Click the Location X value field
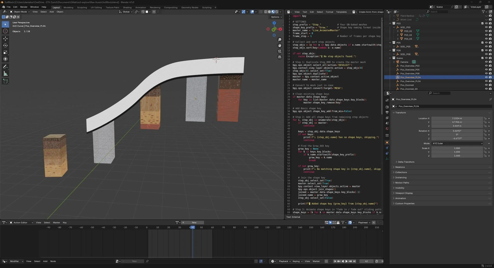Image resolution: width=494 pixels, height=268 pixels. [x=457, y=118]
